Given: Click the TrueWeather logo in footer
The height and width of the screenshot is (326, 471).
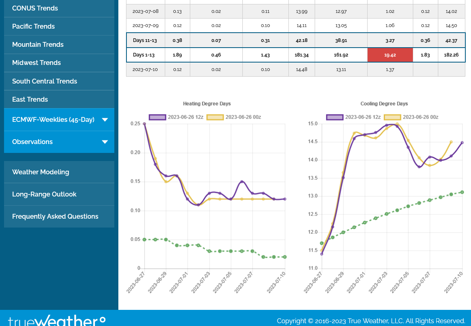Looking at the screenshot, I should 57,320.
